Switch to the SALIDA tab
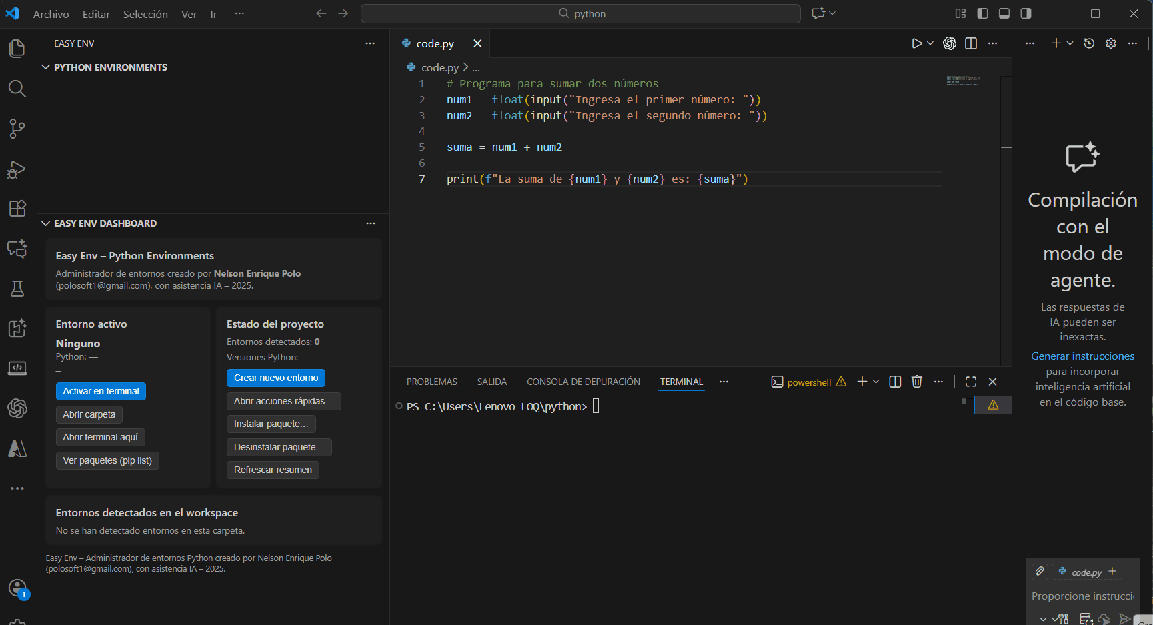 (x=492, y=382)
